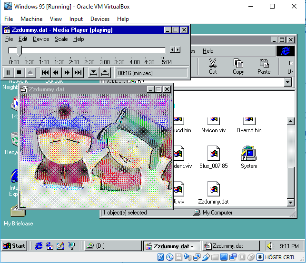Launch Internet Explorer from Quick Launch
The height and width of the screenshot is (263, 306).
(39, 246)
